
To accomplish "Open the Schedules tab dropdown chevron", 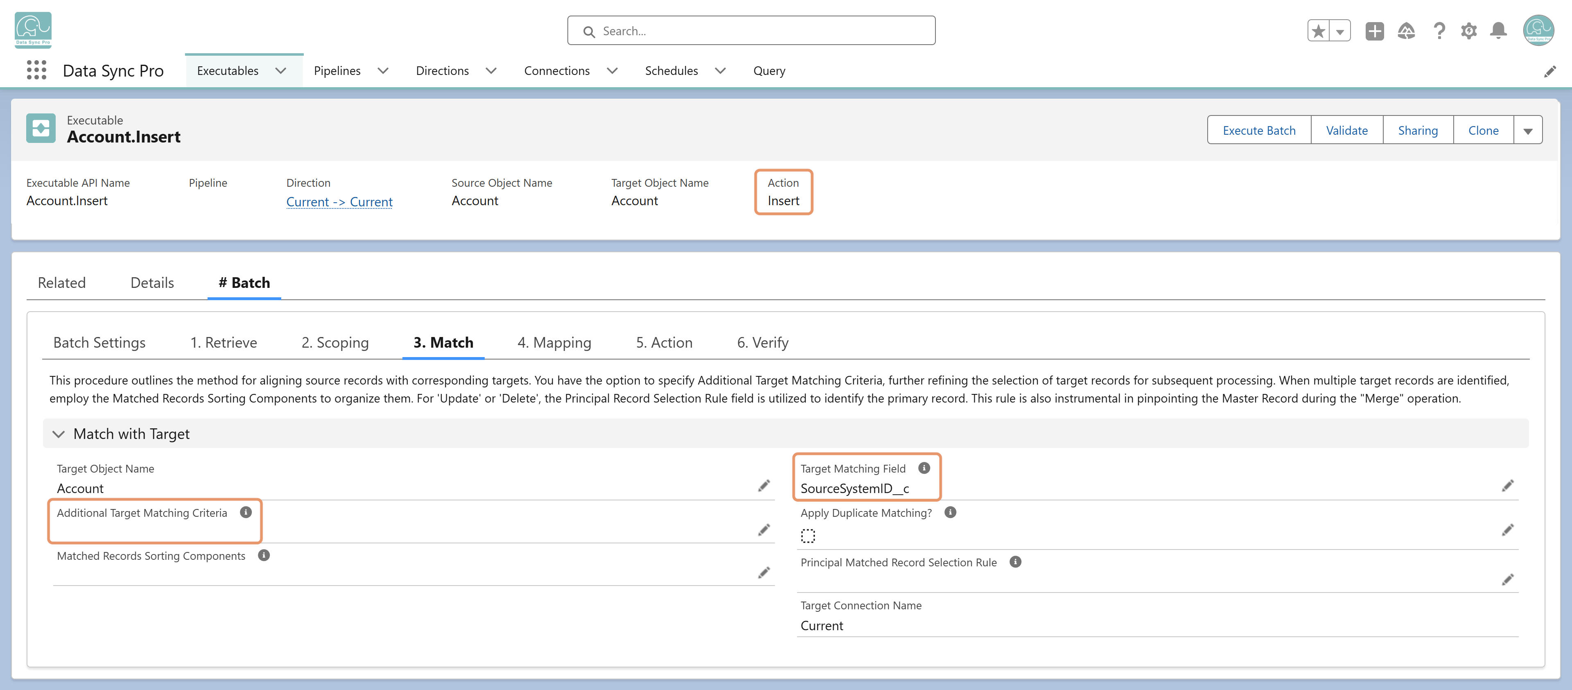I will pos(720,71).
